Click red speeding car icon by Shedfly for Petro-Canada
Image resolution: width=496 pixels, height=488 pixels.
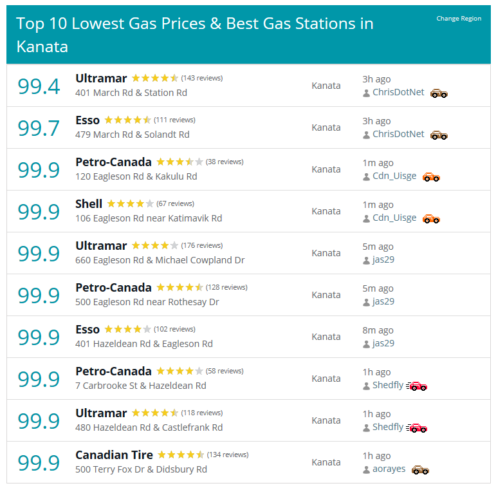pyautogui.click(x=417, y=386)
